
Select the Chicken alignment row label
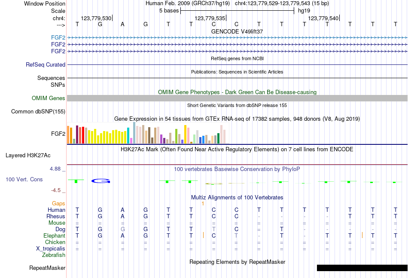pyautogui.click(x=55, y=242)
